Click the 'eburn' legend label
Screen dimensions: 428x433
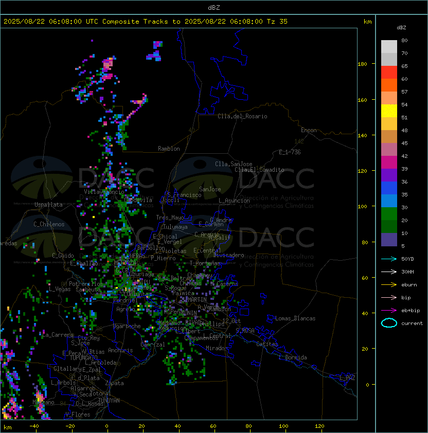(409, 285)
